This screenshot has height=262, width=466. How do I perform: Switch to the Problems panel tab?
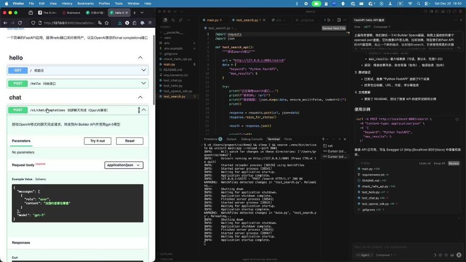[213, 139]
